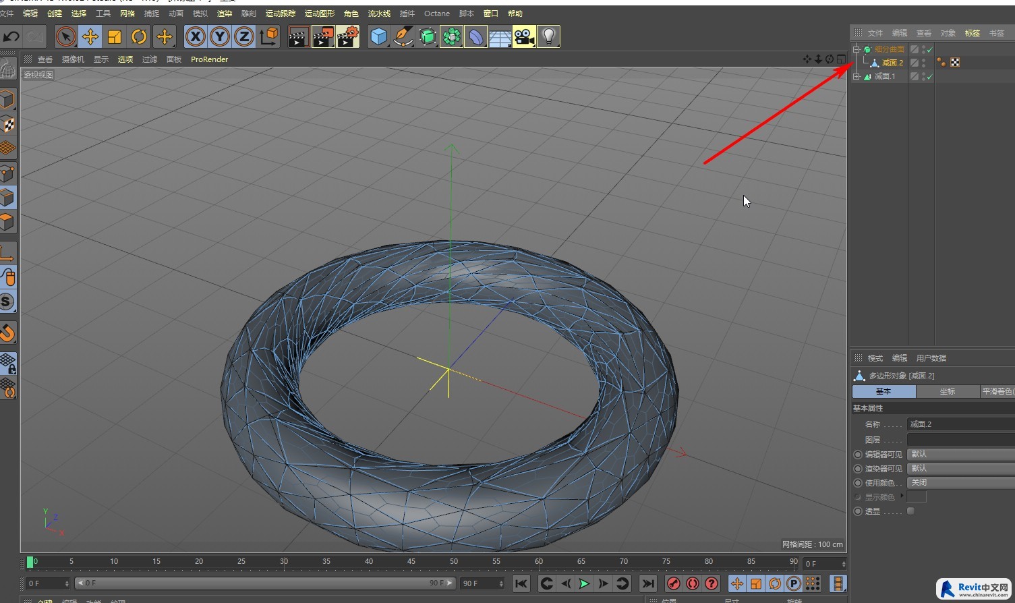Click the timeline range slider bar
Image resolution: width=1015 pixels, height=603 pixels.
click(265, 583)
